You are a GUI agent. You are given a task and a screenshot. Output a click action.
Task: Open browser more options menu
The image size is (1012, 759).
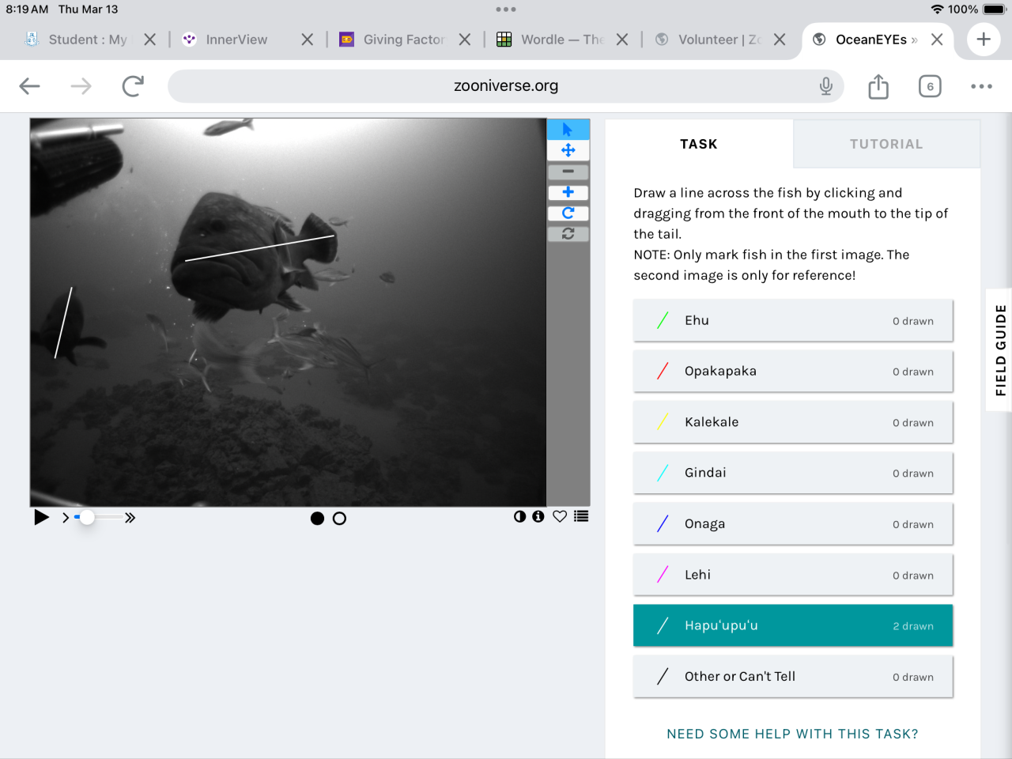(981, 86)
